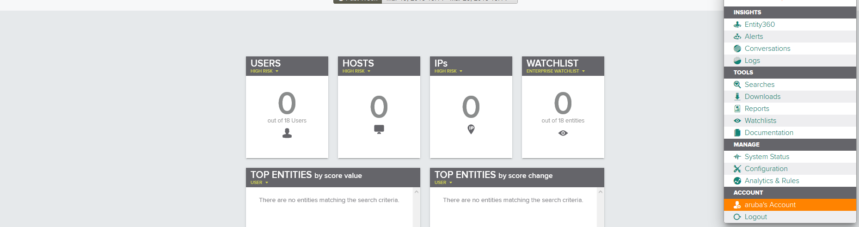Click 'TOP ENTITIES by score change' heading
Image resolution: width=859 pixels, height=227 pixels.
[493, 175]
